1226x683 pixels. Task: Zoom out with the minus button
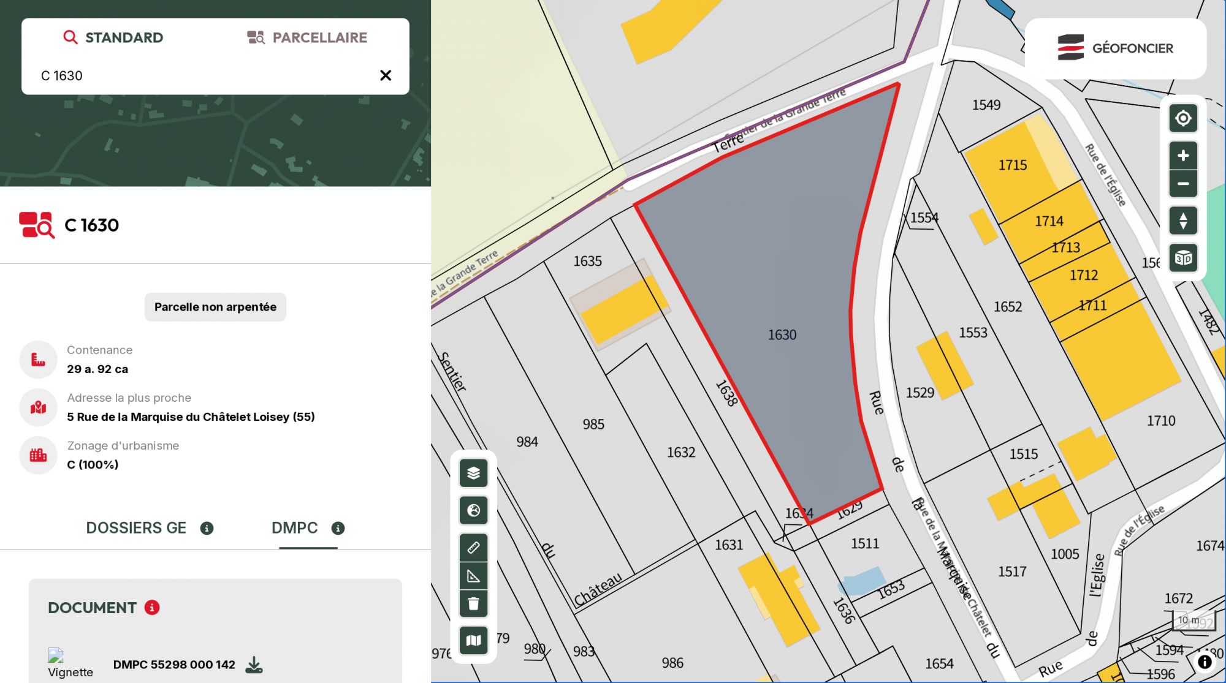pyautogui.click(x=1182, y=184)
